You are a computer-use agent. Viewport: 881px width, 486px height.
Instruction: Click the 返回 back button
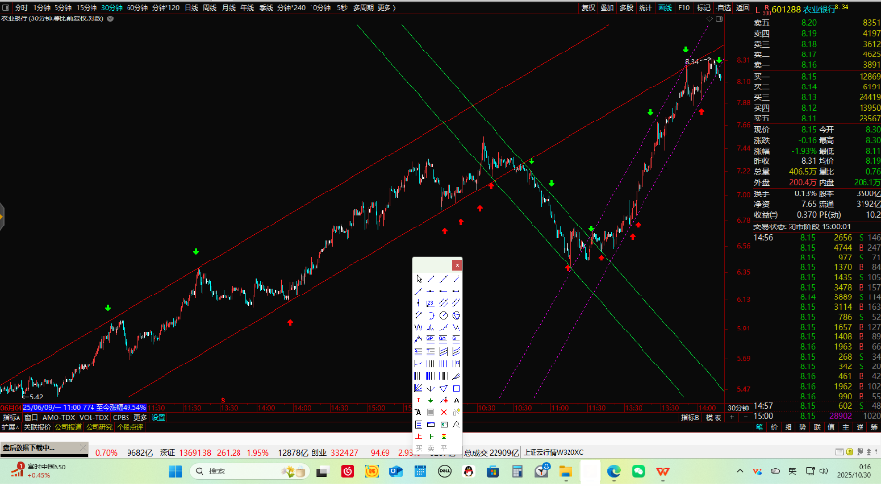click(x=743, y=8)
